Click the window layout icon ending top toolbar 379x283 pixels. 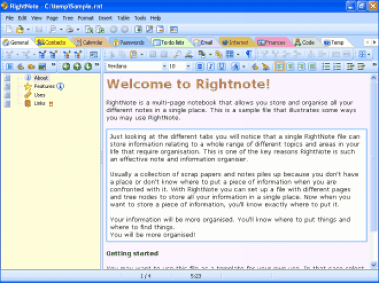(174, 30)
